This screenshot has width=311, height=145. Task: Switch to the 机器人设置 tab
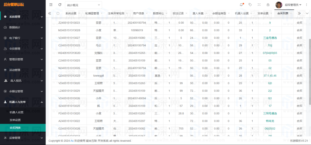[x=241, y=13]
